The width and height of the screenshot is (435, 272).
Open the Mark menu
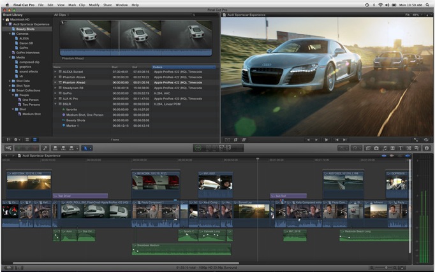point(72,4)
